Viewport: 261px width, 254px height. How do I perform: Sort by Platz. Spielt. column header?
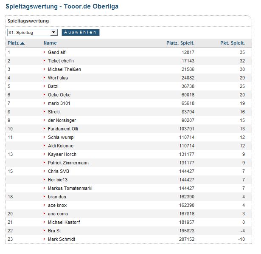[x=180, y=43]
